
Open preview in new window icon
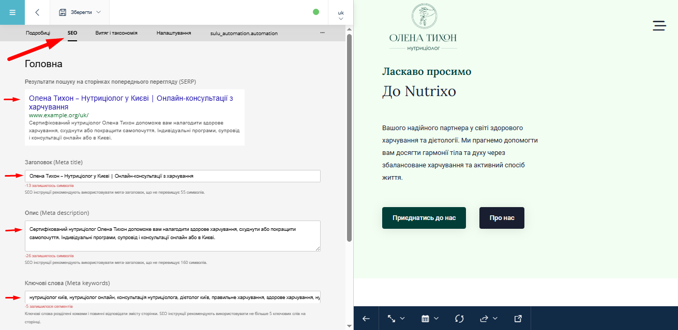pyautogui.click(x=518, y=319)
